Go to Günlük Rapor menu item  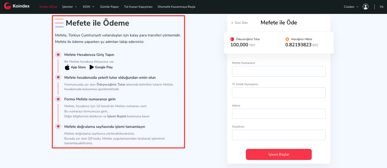(109, 6)
